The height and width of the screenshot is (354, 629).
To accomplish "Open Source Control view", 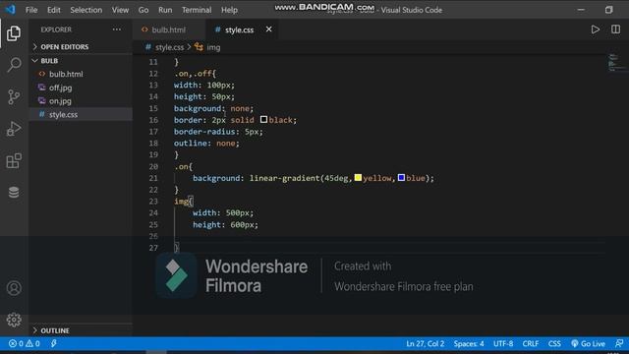I will point(14,96).
